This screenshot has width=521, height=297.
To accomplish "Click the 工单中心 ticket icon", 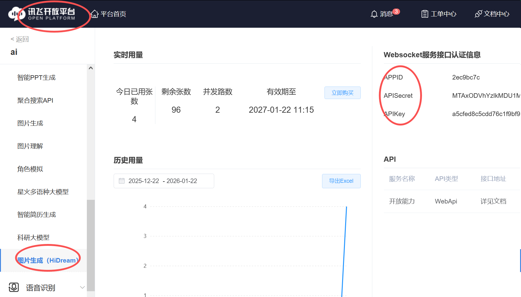I will [424, 14].
